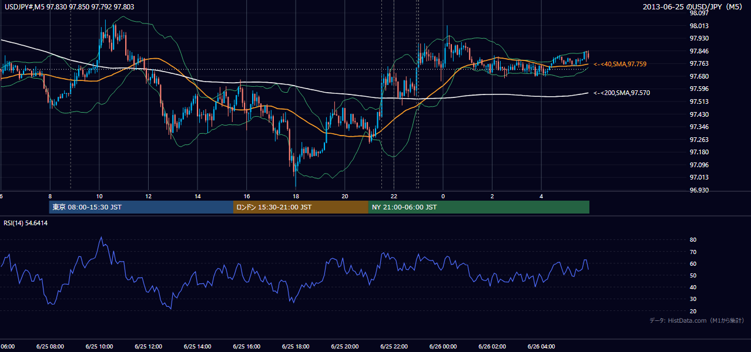Screen dimensions: 751x352
Task: Click the 6/25 18:00 time axis label
Action: (x=296, y=347)
